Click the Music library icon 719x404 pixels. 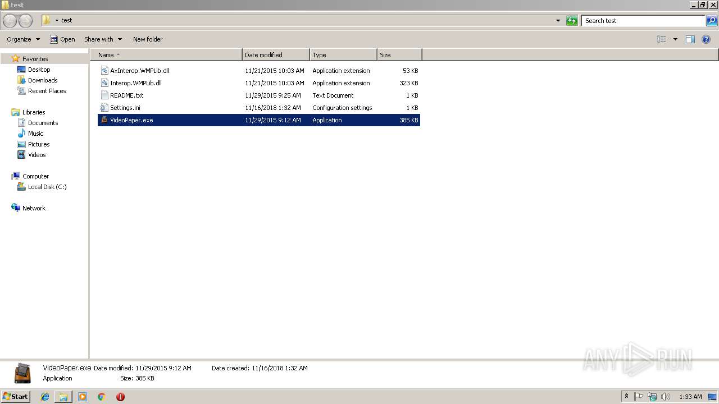[21, 134]
